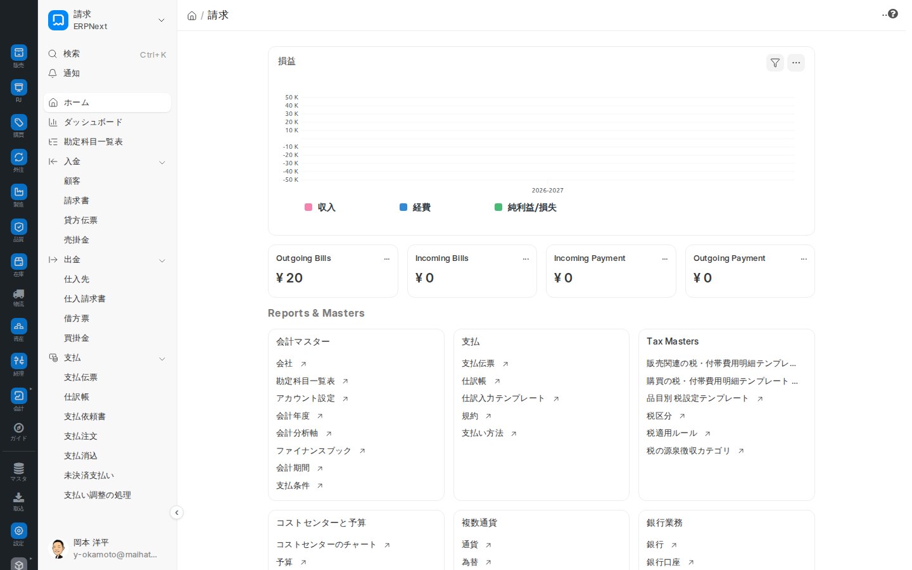This screenshot has width=912, height=570.
Task: Click the help question mark icon
Action: pos(893,14)
